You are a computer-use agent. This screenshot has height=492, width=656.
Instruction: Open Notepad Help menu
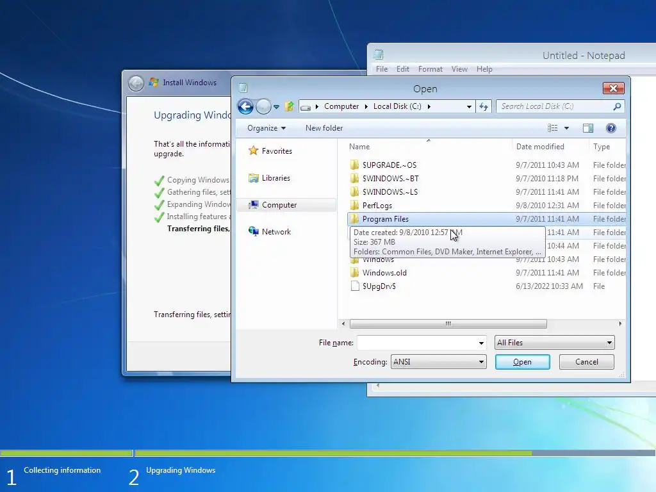(x=484, y=69)
